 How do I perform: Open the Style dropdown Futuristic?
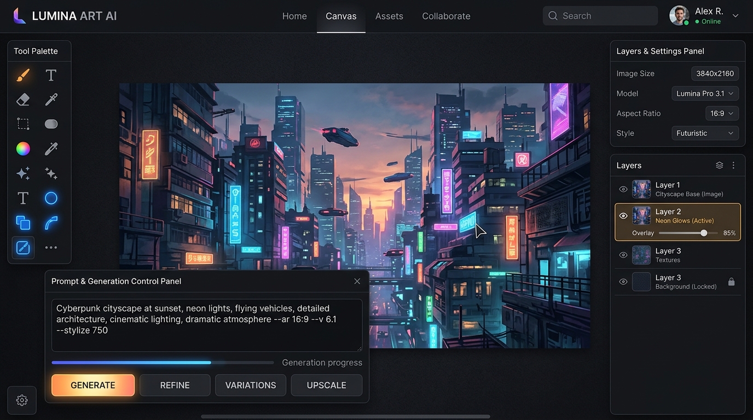pos(705,133)
